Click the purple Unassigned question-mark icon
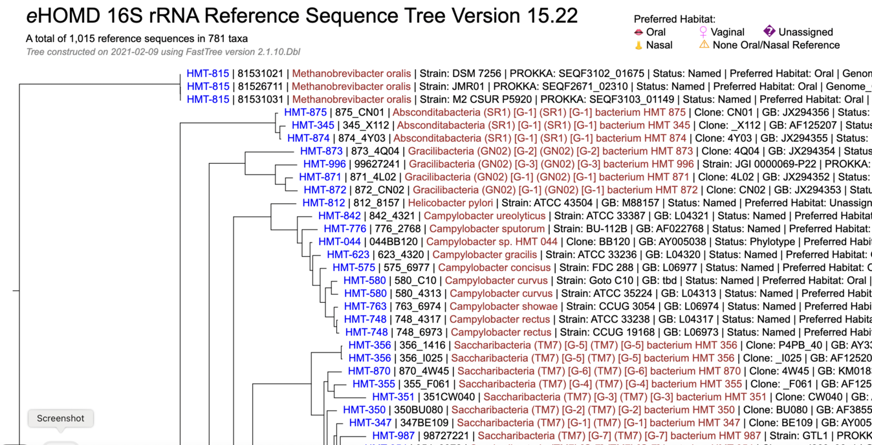This screenshot has width=872, height=445. 769,31
